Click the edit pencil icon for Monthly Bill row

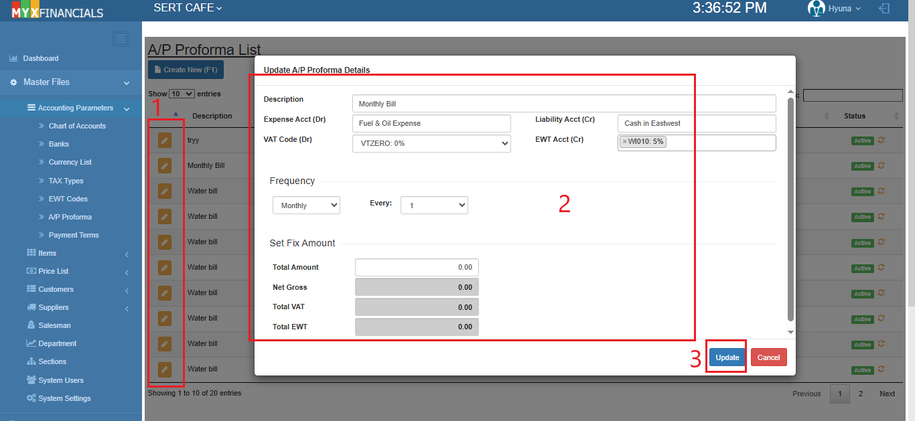(x=165, y=165)
